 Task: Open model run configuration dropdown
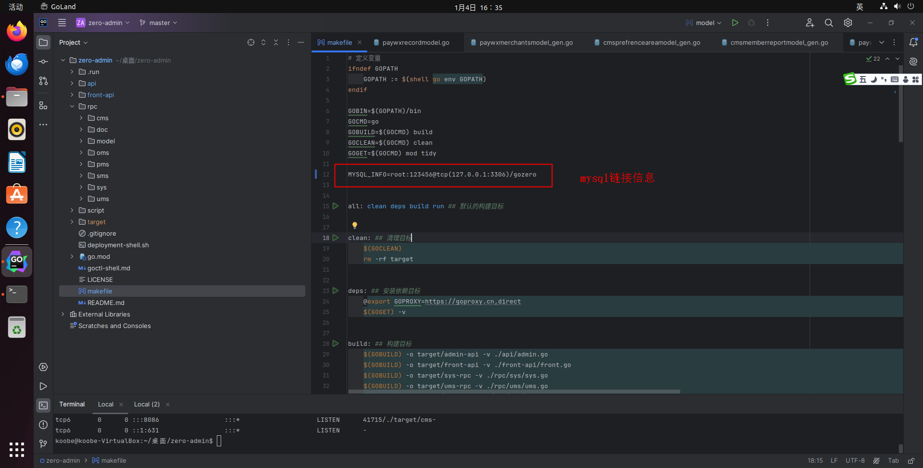703,23
